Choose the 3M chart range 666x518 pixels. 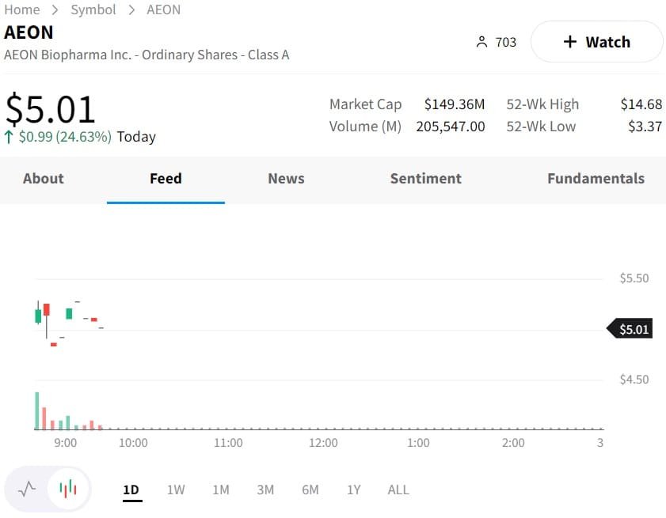click(x=265, y=490)
